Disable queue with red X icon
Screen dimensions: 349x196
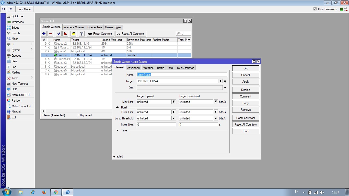pos(65,34)
